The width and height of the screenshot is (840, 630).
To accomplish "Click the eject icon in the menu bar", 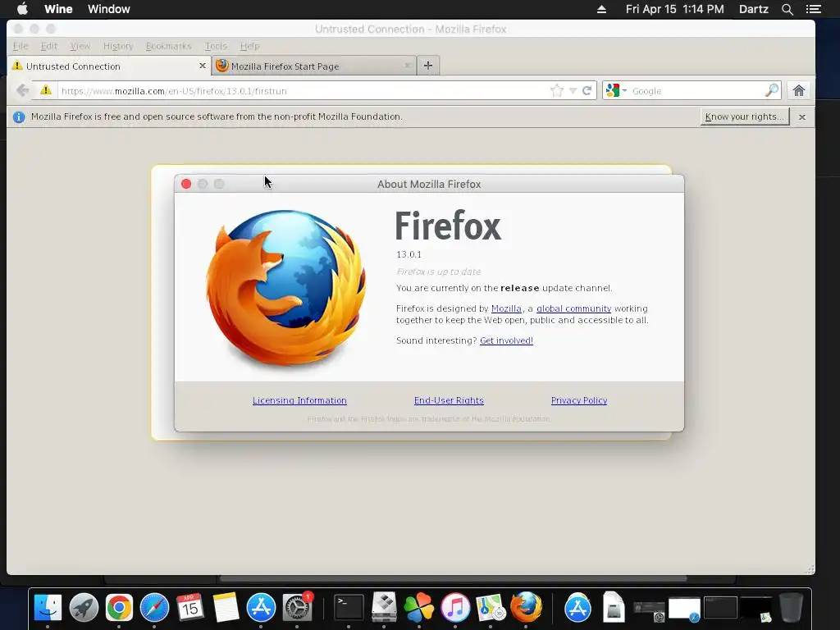I will coord(601,9).
